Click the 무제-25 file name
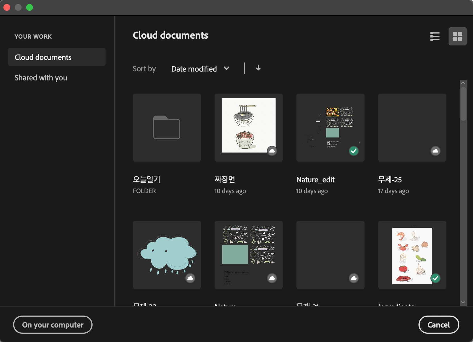This screenshot has height=342, width=473. point(390,180)
